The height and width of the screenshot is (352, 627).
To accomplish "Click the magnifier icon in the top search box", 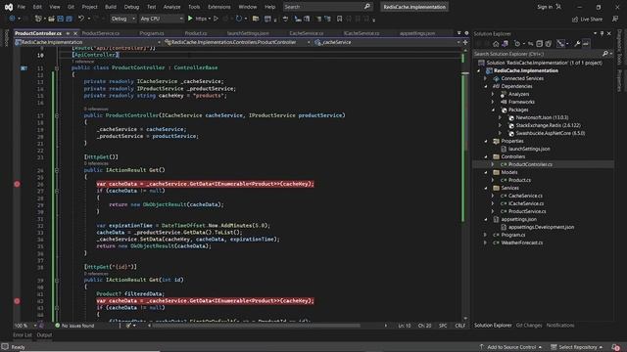I will (x=367, y=7).
